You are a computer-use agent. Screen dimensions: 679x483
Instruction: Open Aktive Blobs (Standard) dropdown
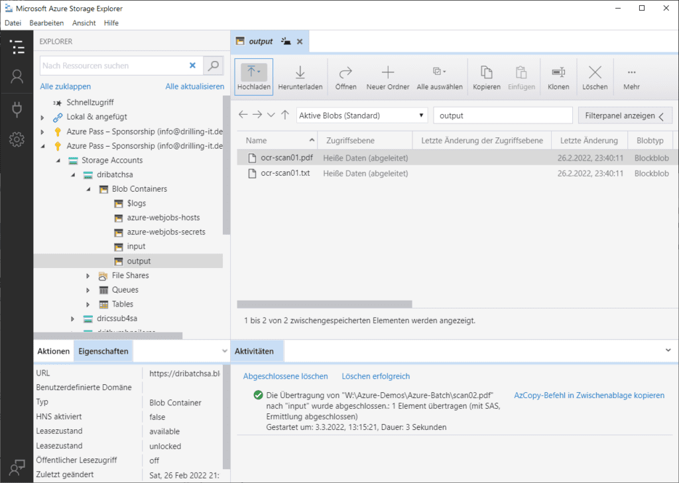click(361, 115)
